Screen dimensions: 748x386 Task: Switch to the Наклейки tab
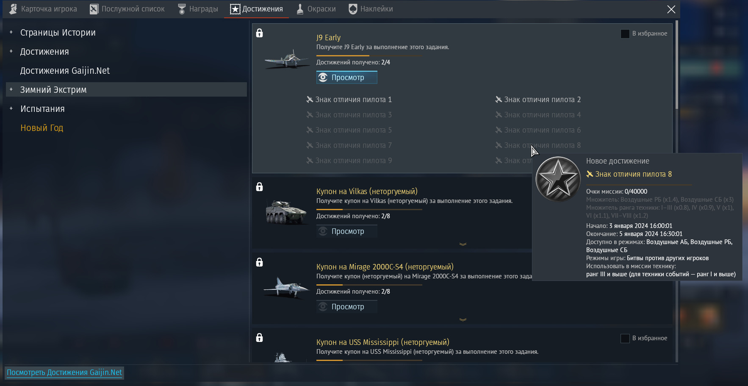click(371, 9)
